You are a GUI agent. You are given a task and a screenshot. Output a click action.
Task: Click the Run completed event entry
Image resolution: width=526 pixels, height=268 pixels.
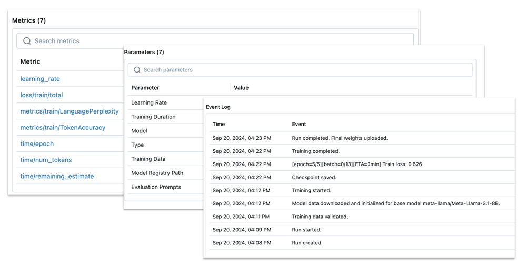coord(340,138)
